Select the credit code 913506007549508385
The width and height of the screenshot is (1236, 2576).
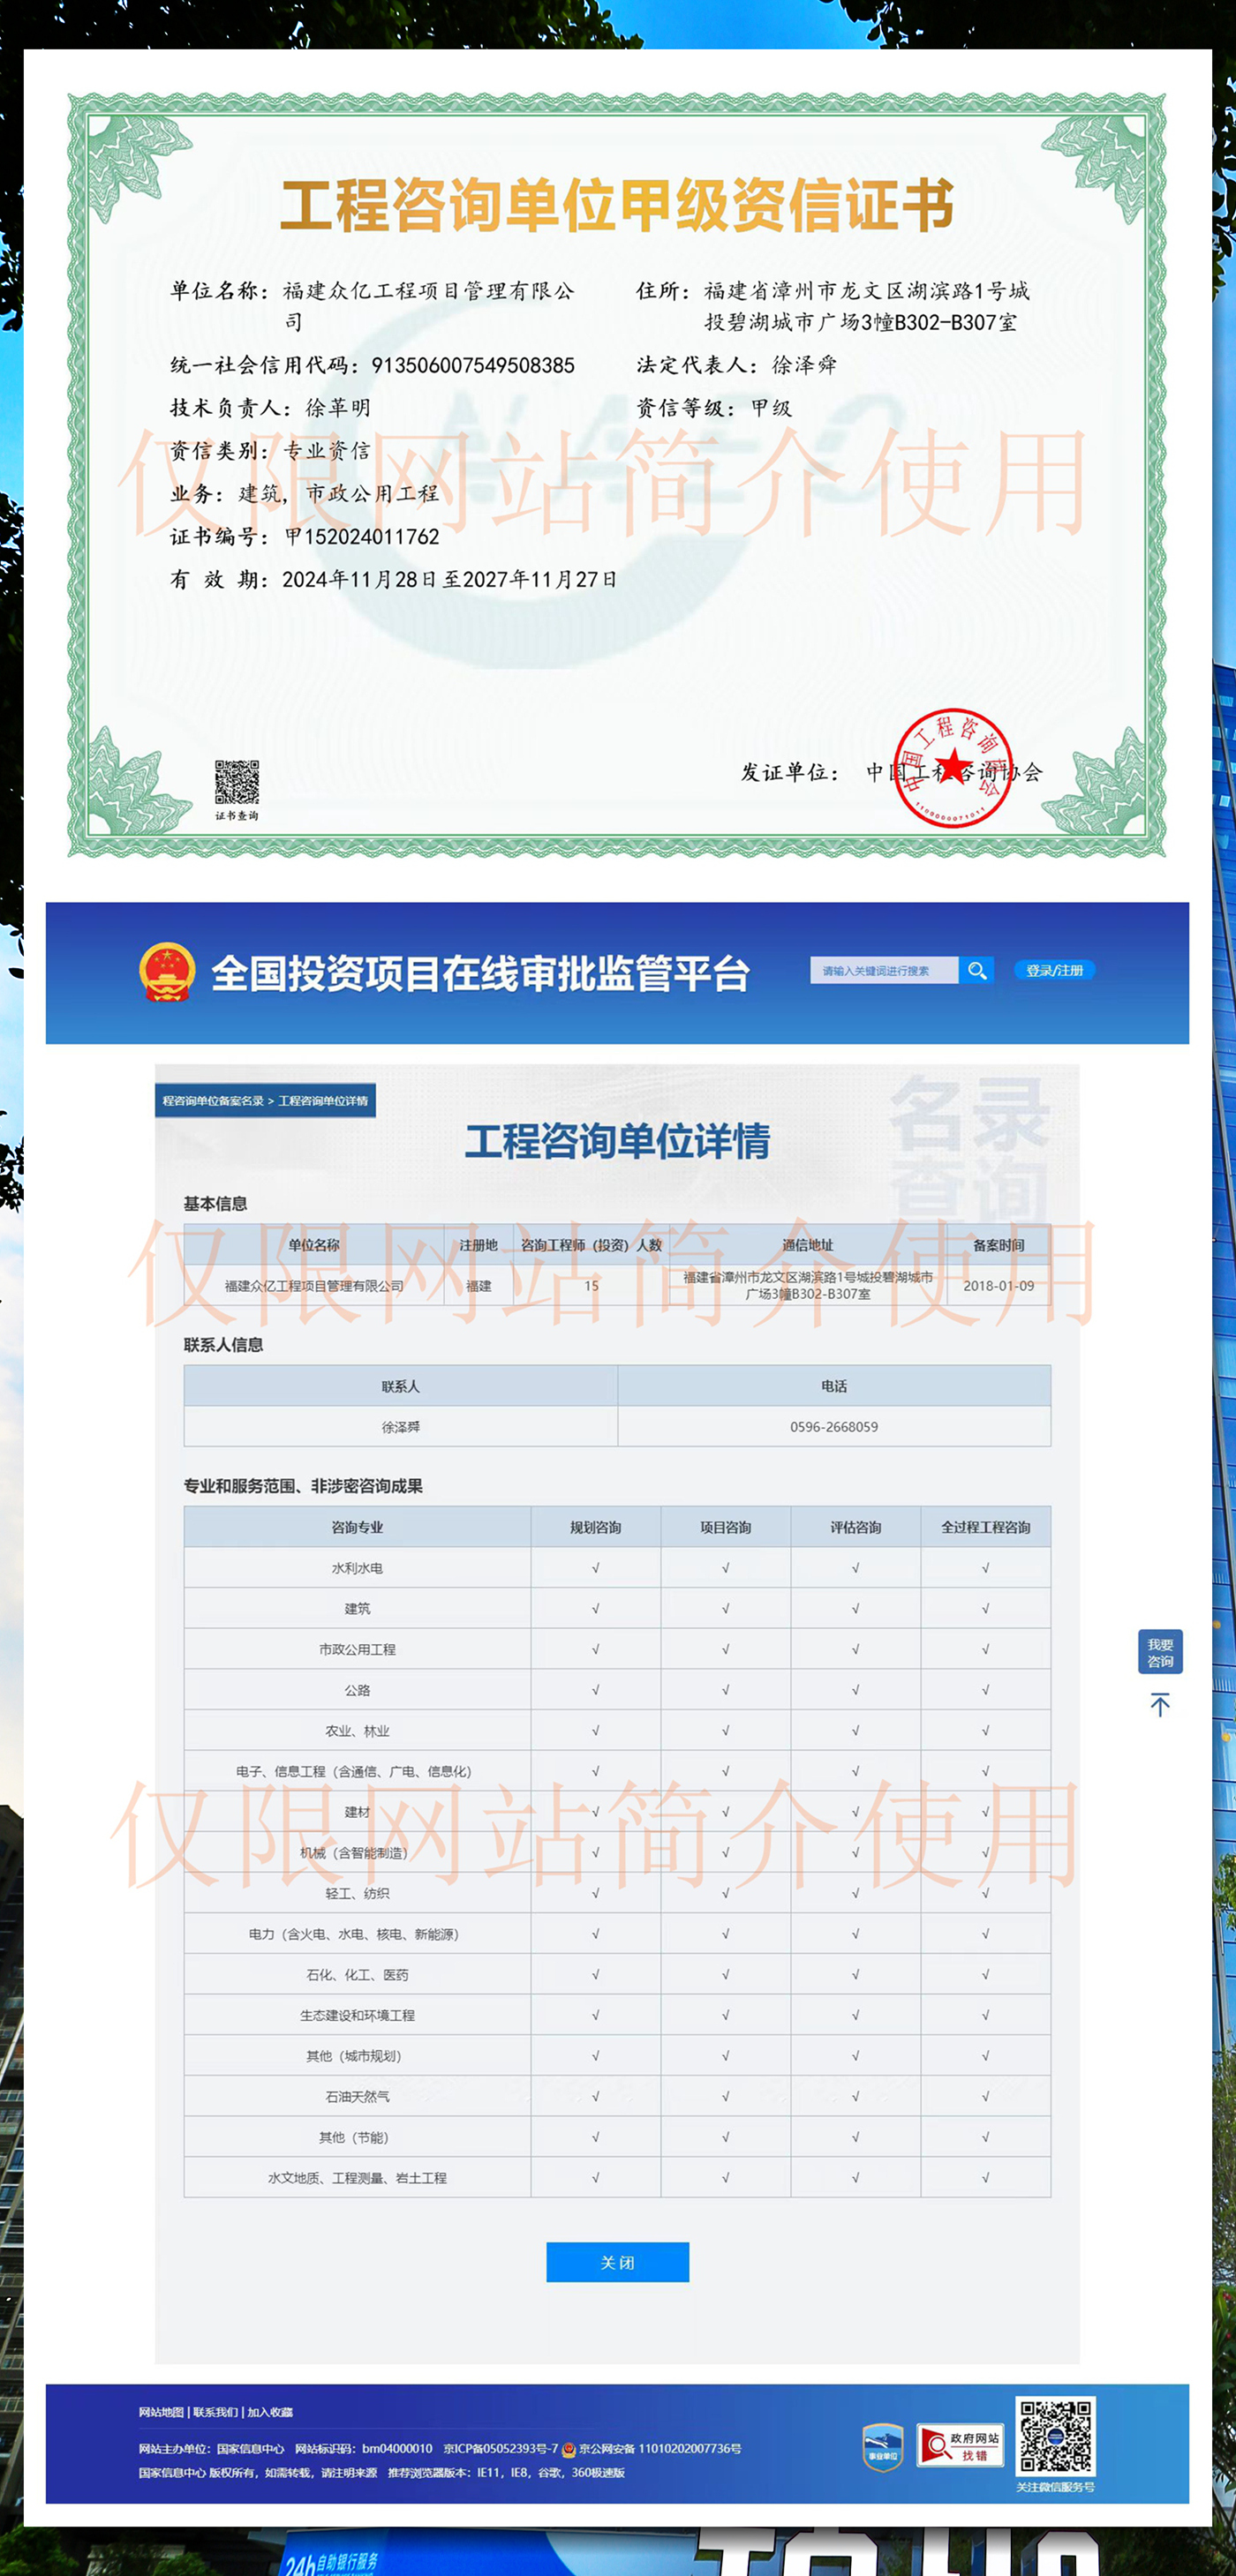[x=473, y=366]
